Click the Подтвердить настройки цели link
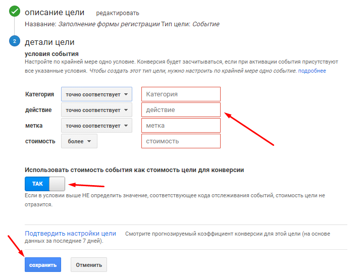362x278 pixels. 70,234
